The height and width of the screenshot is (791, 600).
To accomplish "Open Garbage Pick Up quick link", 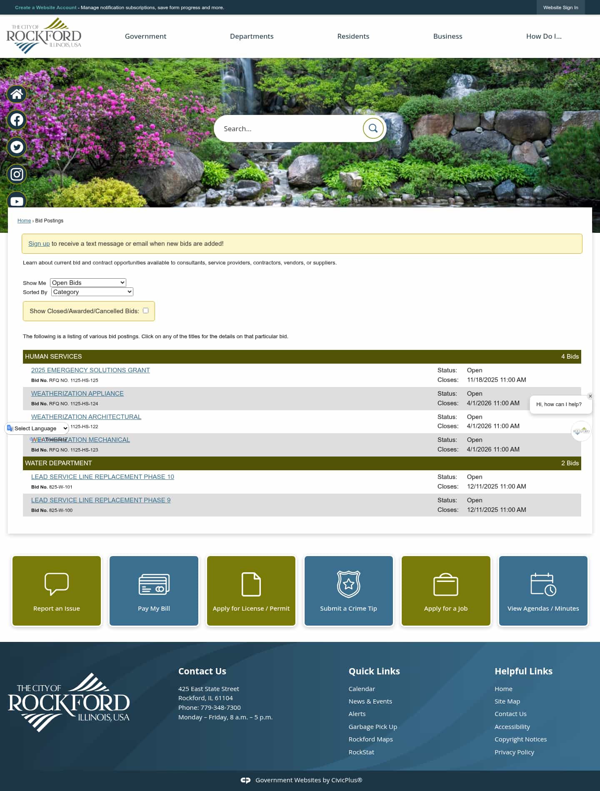I will click(373, 727).
